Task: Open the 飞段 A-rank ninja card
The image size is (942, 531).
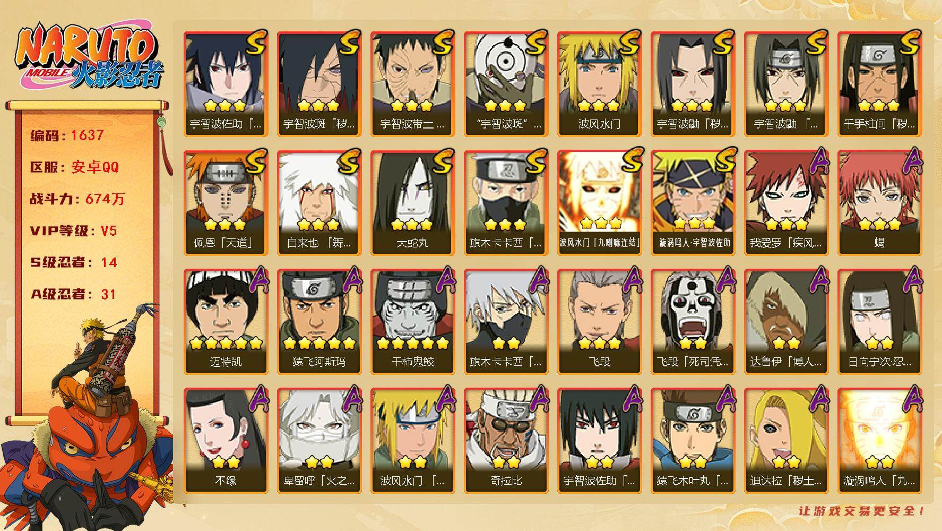Action: tap(599, 321)
